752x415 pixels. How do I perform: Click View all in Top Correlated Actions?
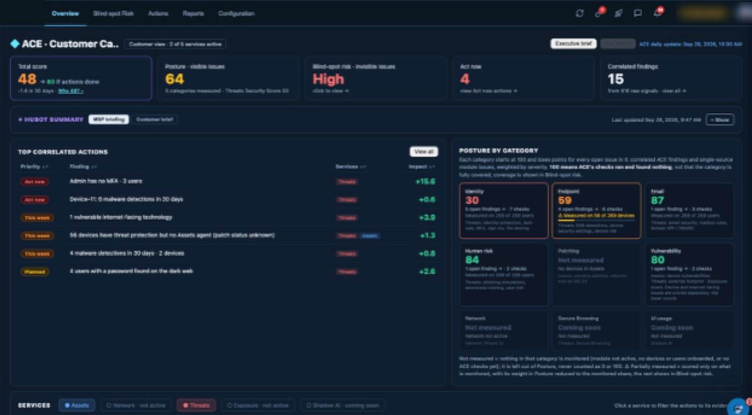tap(424, 152)
